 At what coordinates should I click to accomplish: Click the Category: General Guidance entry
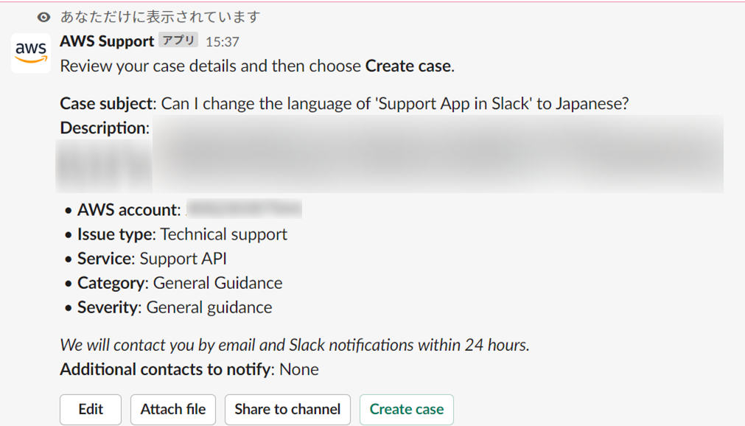[180, 283]
